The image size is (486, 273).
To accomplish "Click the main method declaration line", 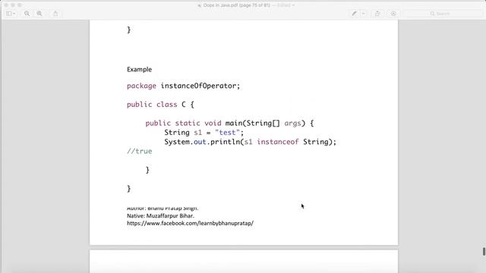I will click(x=229, y=123).
